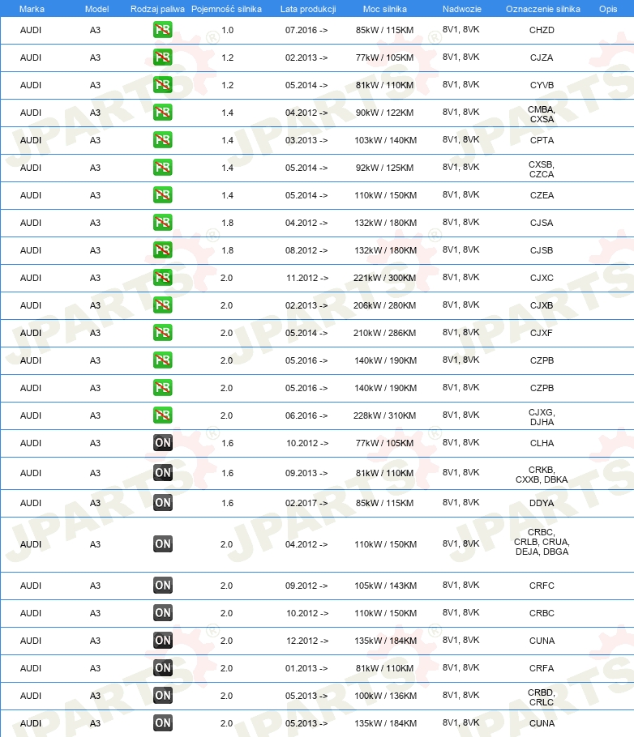
Task: Click the PB icon in the CJXG, DJHA row
Action: coord(162,415)
